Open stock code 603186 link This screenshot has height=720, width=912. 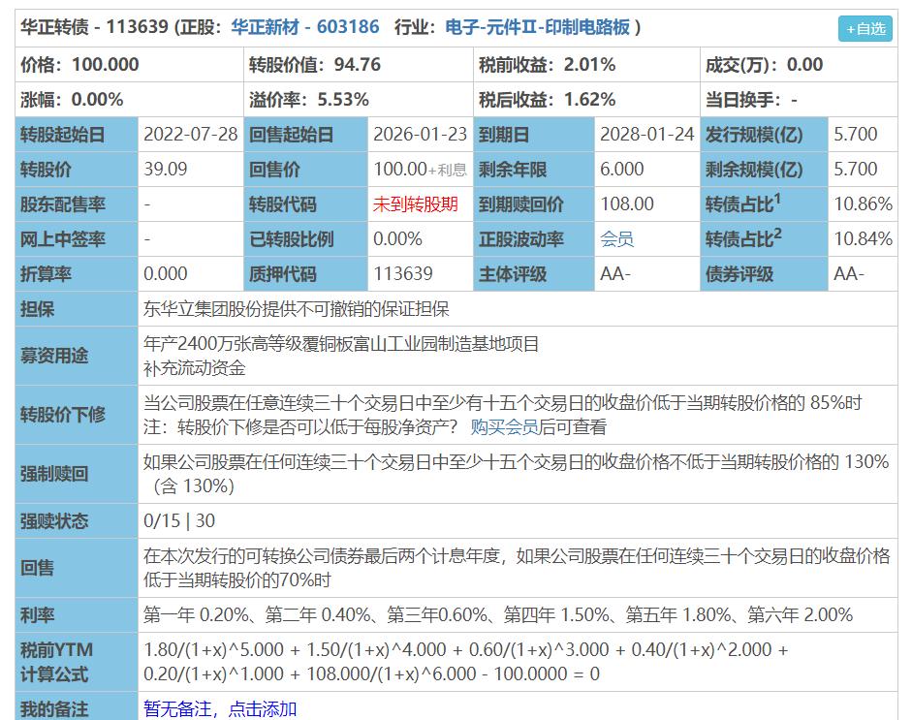coord(347,27)
